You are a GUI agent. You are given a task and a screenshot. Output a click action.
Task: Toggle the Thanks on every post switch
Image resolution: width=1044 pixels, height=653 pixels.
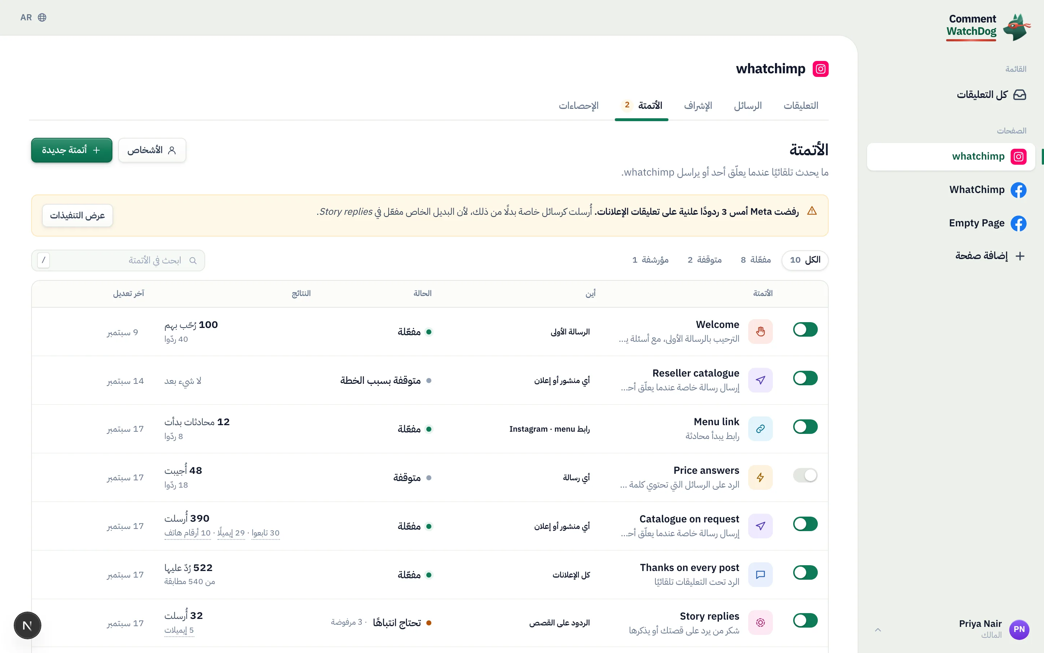point(805,573)
